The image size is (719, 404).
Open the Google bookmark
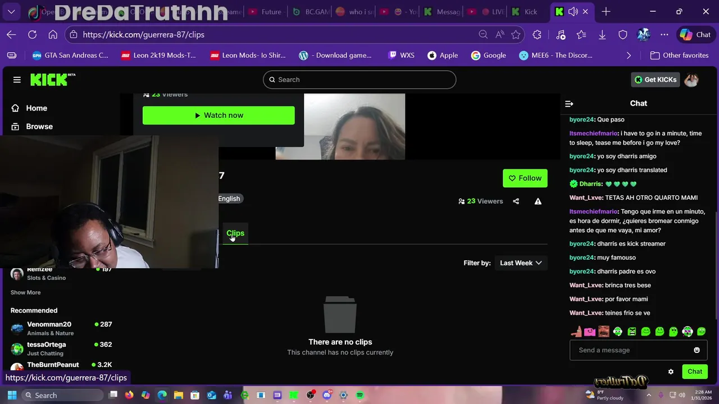click(x=489, y=56)
